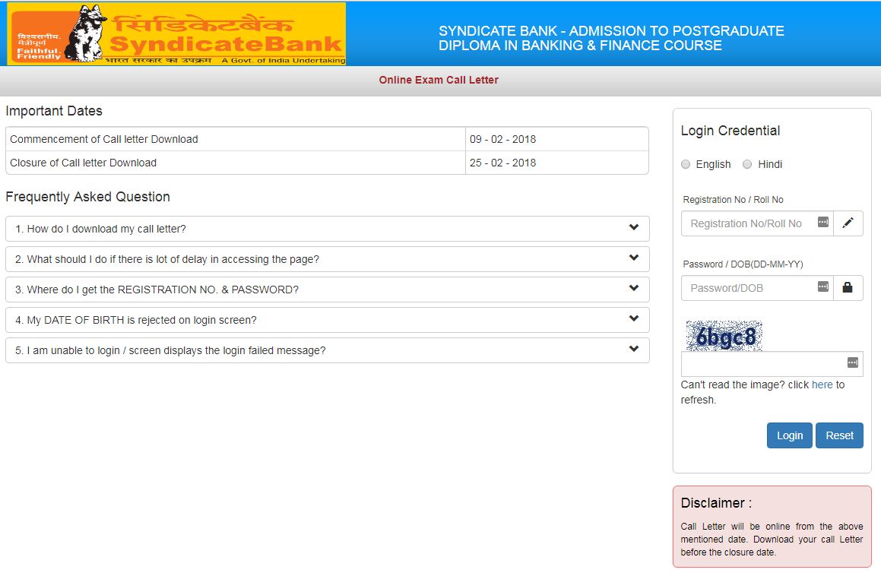881x576 pixels.
Task: Click the Login button
Action: tap(790, 435)
